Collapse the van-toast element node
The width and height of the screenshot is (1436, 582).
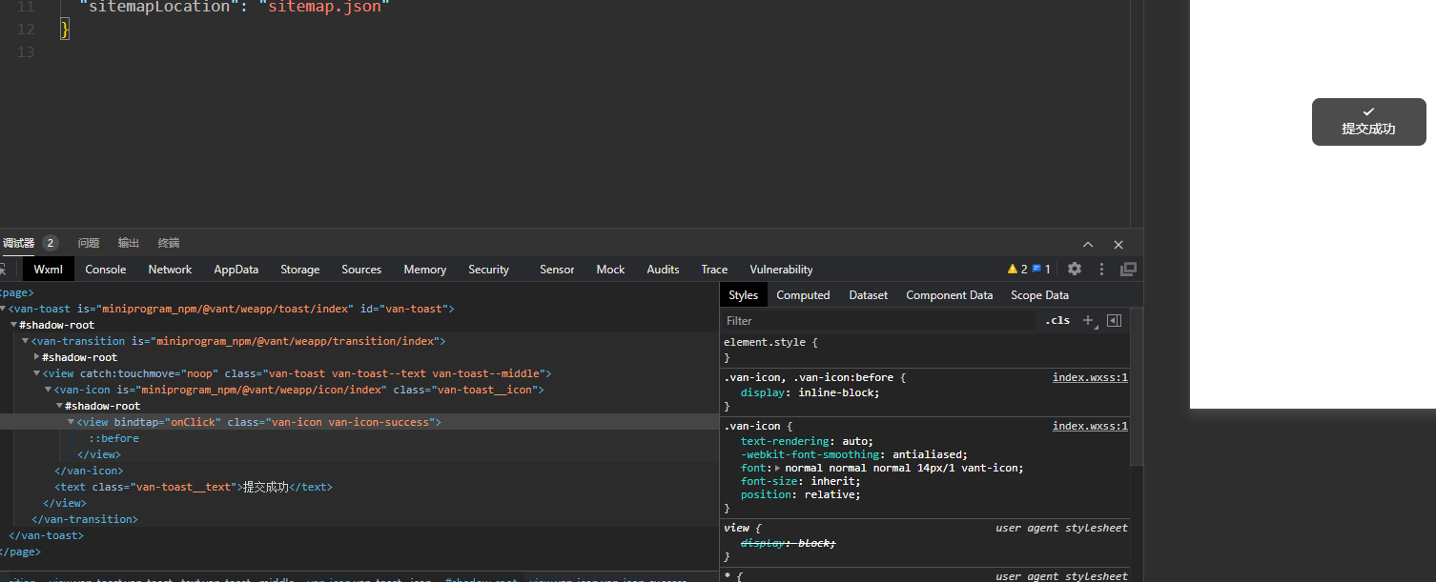[3, 310]
